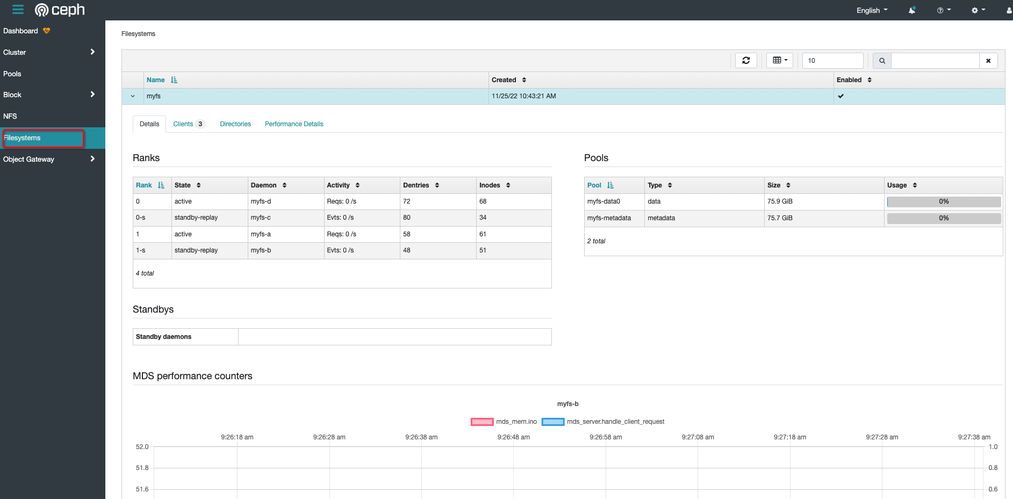Viewport: 1013px width, 499px height.
Task: Sort ranks by Rank column
Action: coord(150,185)
